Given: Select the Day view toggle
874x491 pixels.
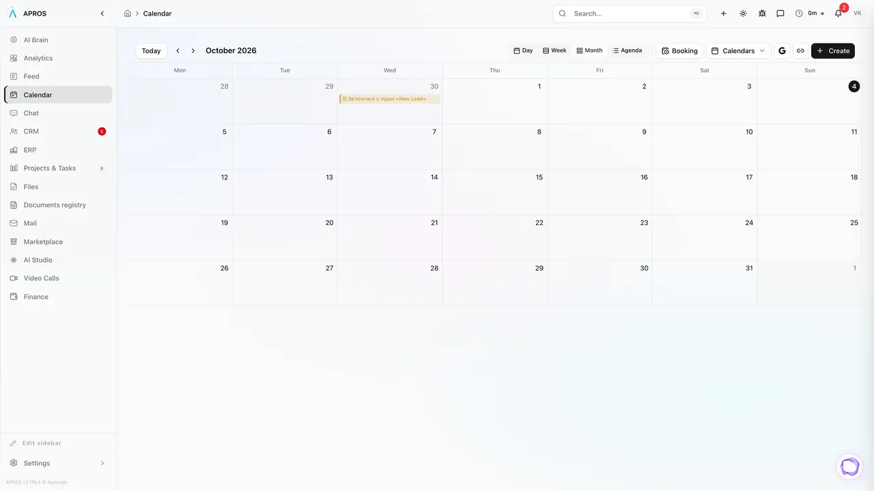Looking at the screenshot, I should 523,50.
